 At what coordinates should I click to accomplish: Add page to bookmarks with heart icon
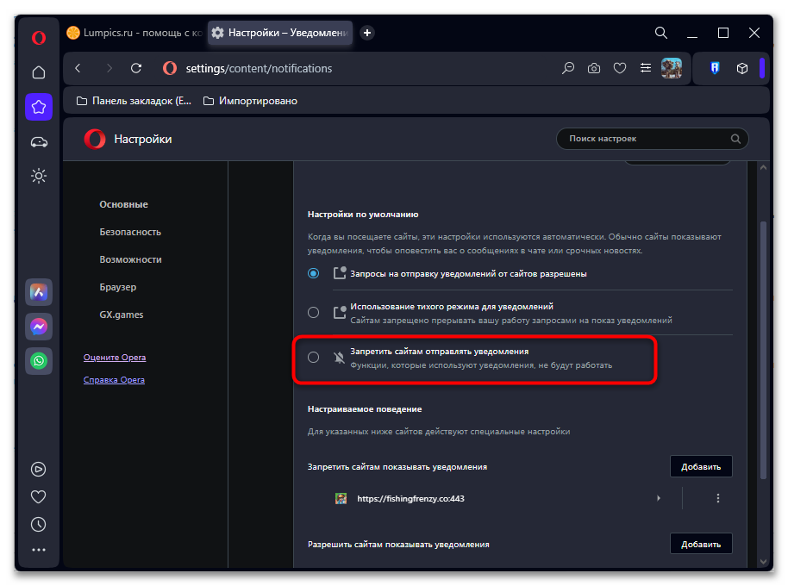pyautogui.click(x=619, y=68)
